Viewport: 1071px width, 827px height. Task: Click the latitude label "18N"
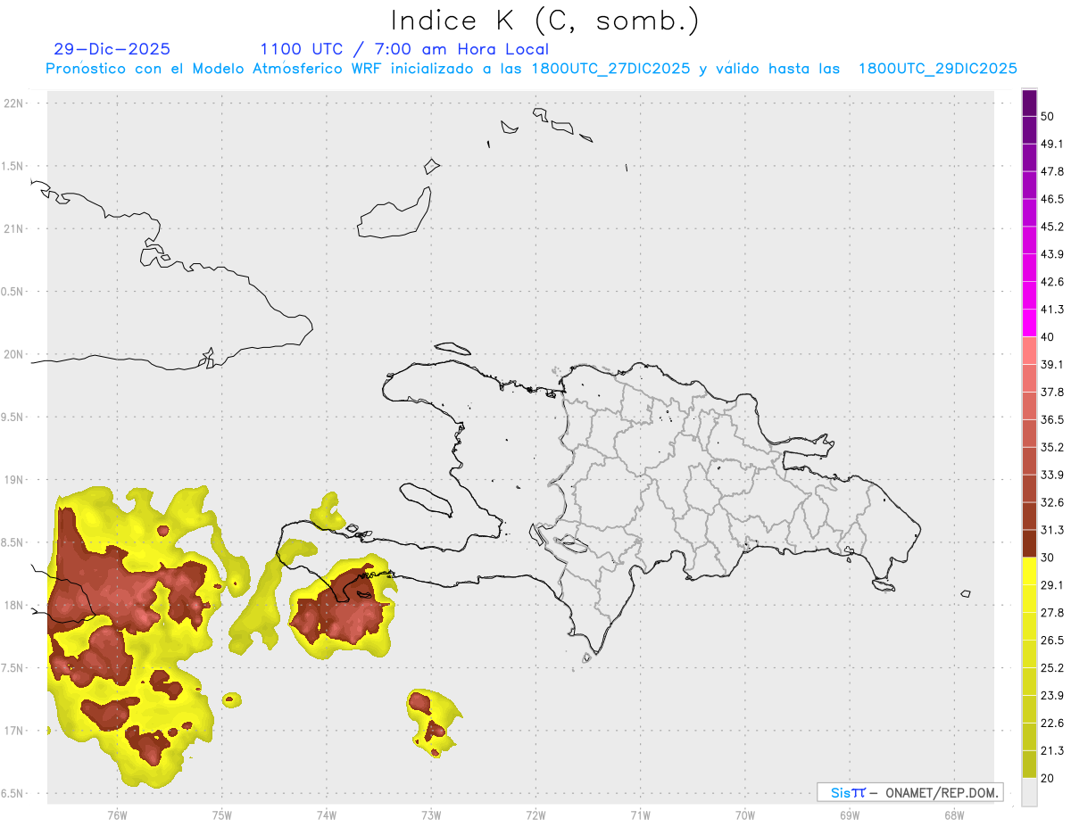(14, 606)
